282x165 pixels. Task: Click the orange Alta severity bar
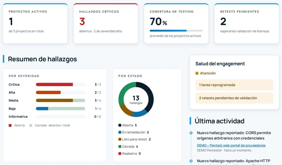[48, 93]
